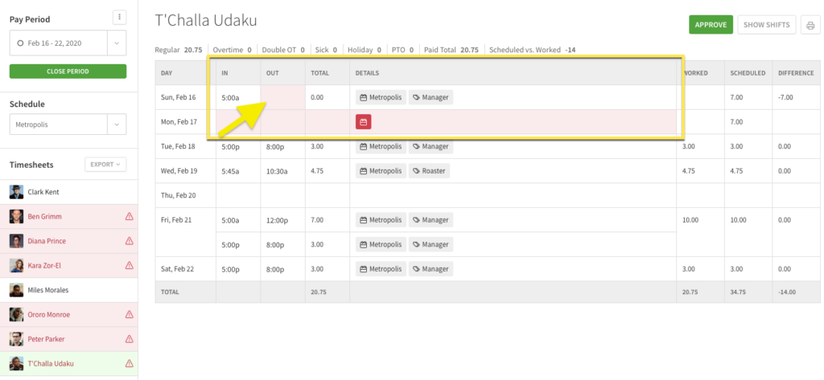Open the Pay Period three-dot options menu

point(119,16)
